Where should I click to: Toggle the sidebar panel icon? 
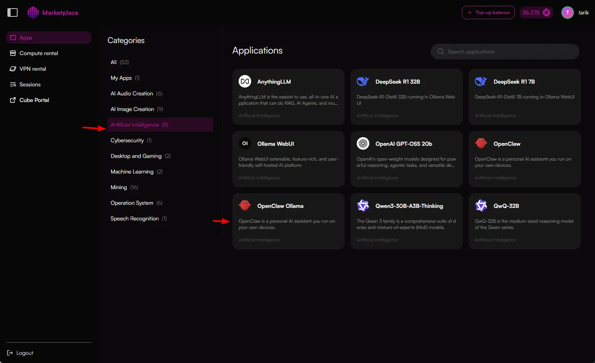13,13
